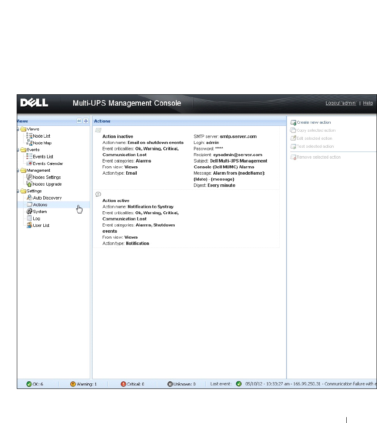Open Nodes Upgrade under Management

coord(47,184)
